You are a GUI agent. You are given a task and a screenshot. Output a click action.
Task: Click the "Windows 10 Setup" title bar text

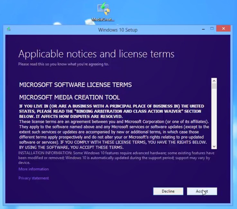click(118, 30)
